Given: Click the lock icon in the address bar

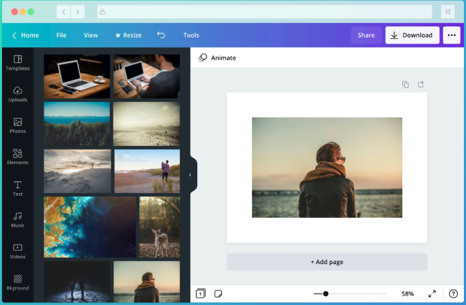Looking at the screenshot, I should pos(103,12).
